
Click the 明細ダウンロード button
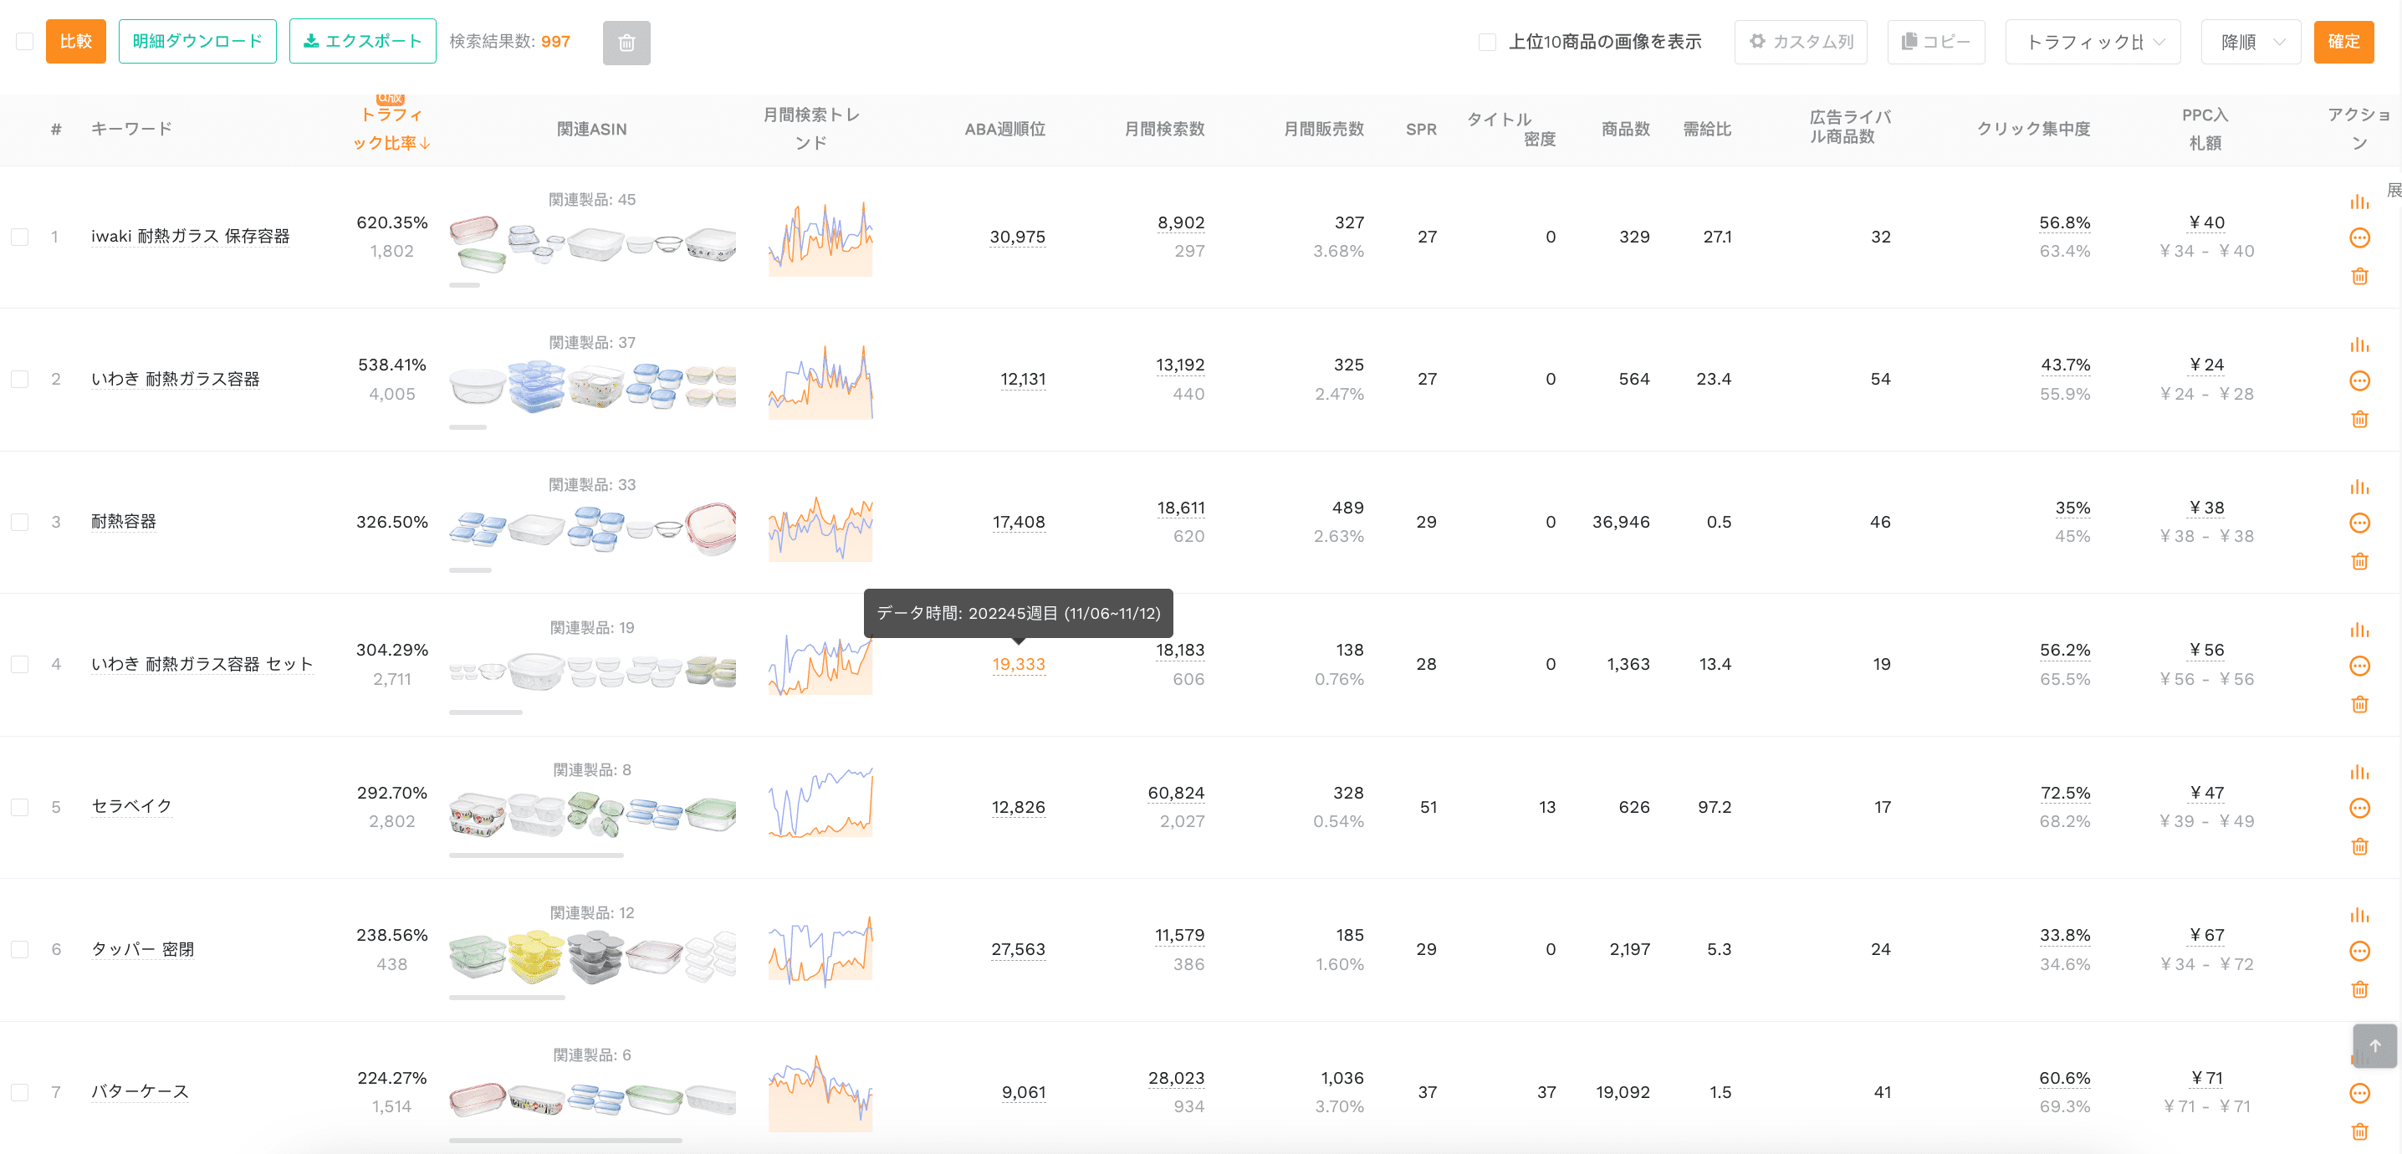197,41
